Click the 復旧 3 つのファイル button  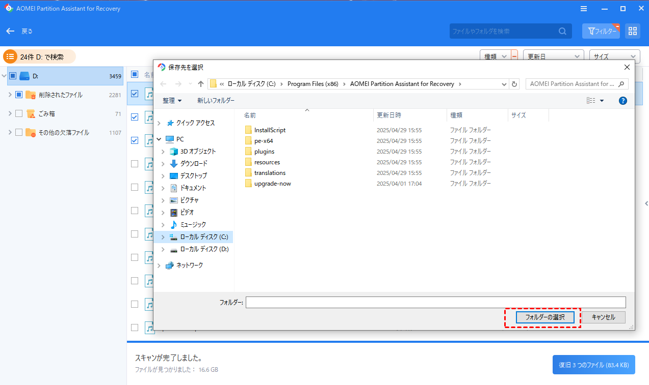pos(594,365)
